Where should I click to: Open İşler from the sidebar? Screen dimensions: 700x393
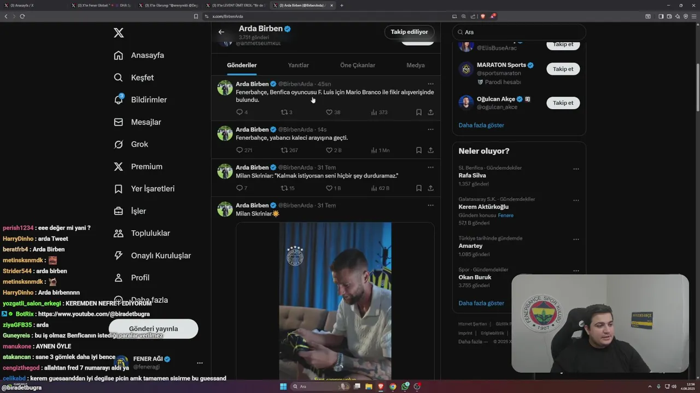tap(130, 211)
